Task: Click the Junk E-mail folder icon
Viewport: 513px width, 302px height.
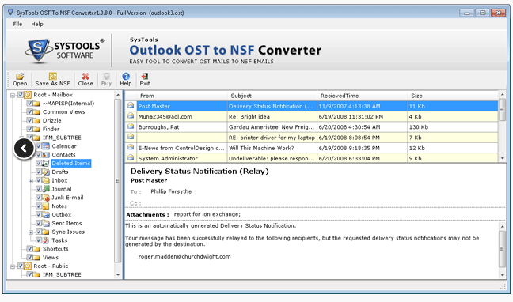Action: (46, 198)
